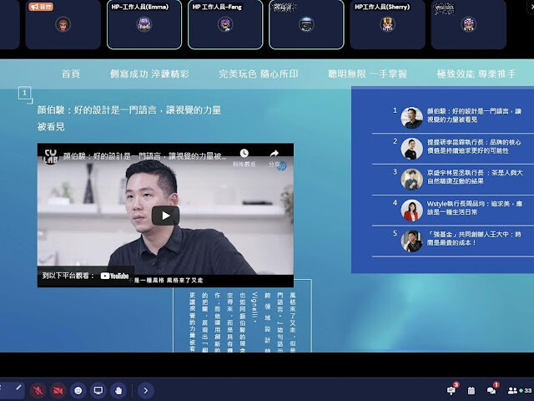This screenshot has width=534, height=401.
Task: Click the avatar in the 音控 participant tile
Action: [63, 24]
